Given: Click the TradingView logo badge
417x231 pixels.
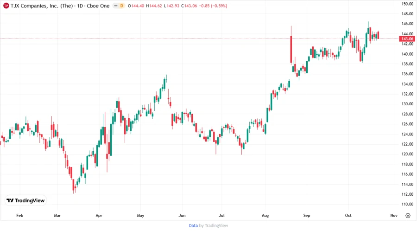Looking at the screenshot, I should [26, 201].
